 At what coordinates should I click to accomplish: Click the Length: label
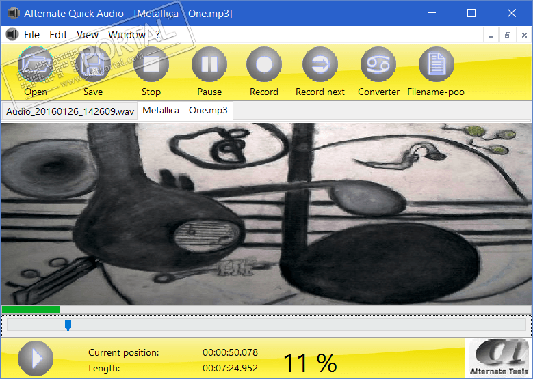[x=104, y=369]
